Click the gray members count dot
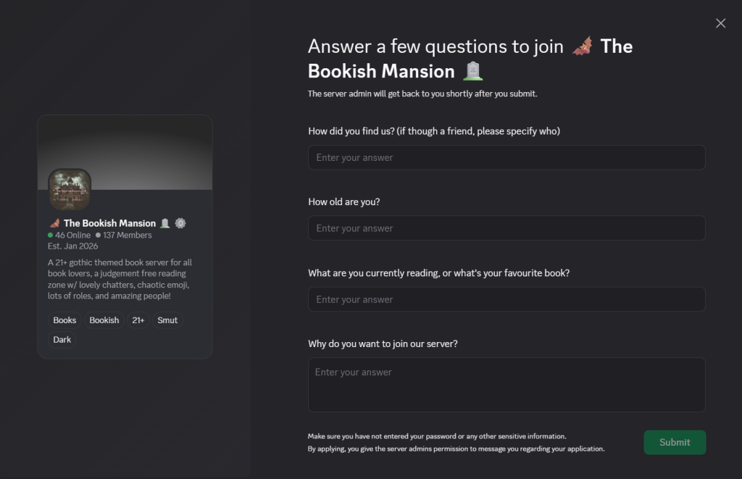The image size is (742, 479). pos(98,236)
